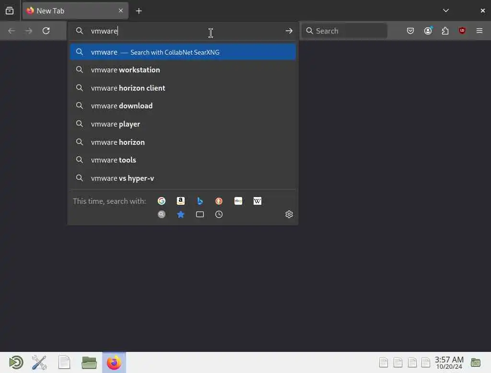
Task: Click the Firefox View icon
Action: click(10, 11)
